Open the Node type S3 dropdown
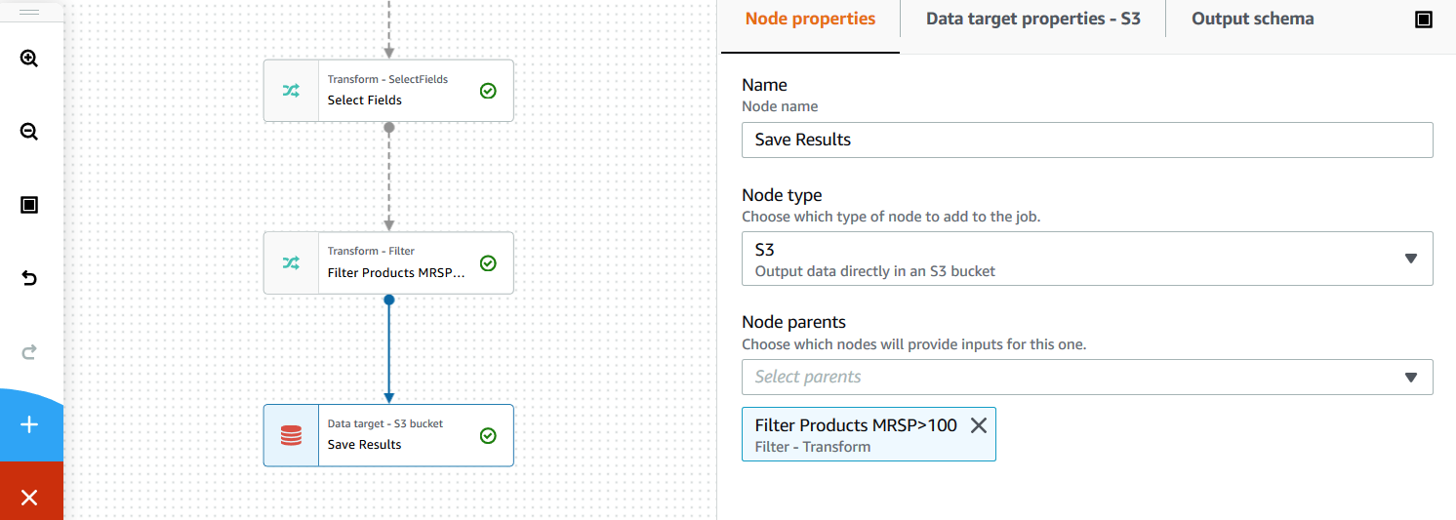This screenshot has height=520, width=1456. pyautogui.click(x=1087, y=259)
